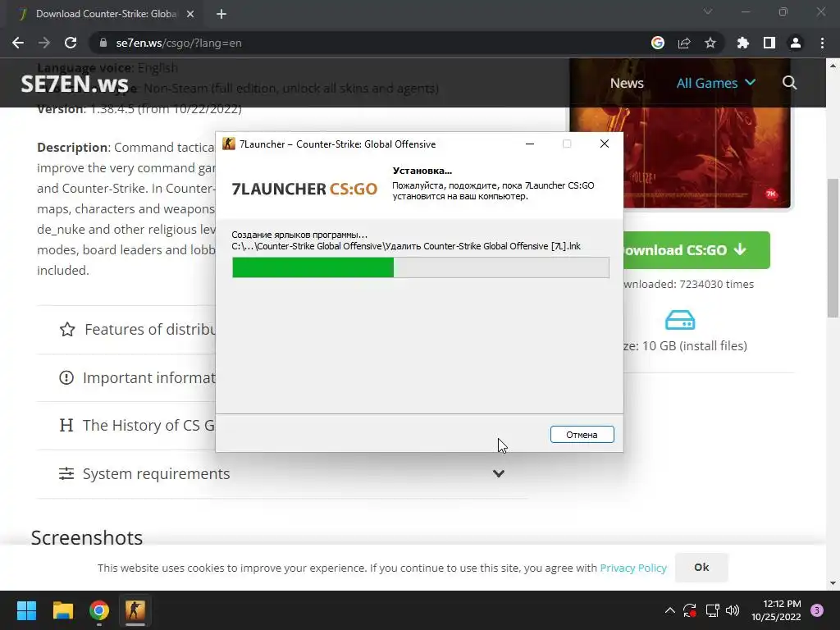Click the page vertical scrollbar thumb

(x=833, y=248)
